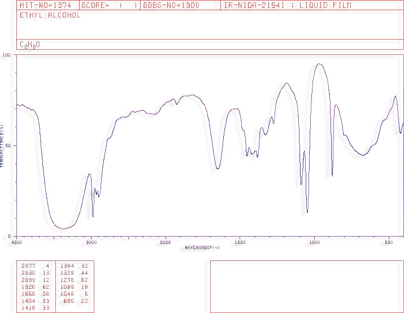
Task: Click the wavenumber axis label '1500'
Action: coord(240,242)
